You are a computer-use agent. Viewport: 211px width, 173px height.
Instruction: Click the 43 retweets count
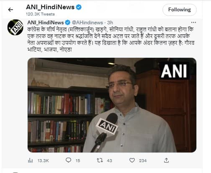(x=110, y=160)
